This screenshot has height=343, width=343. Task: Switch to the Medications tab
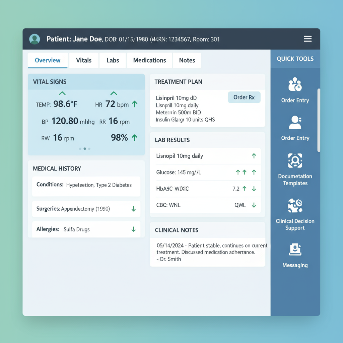click(x=149, y=60)
